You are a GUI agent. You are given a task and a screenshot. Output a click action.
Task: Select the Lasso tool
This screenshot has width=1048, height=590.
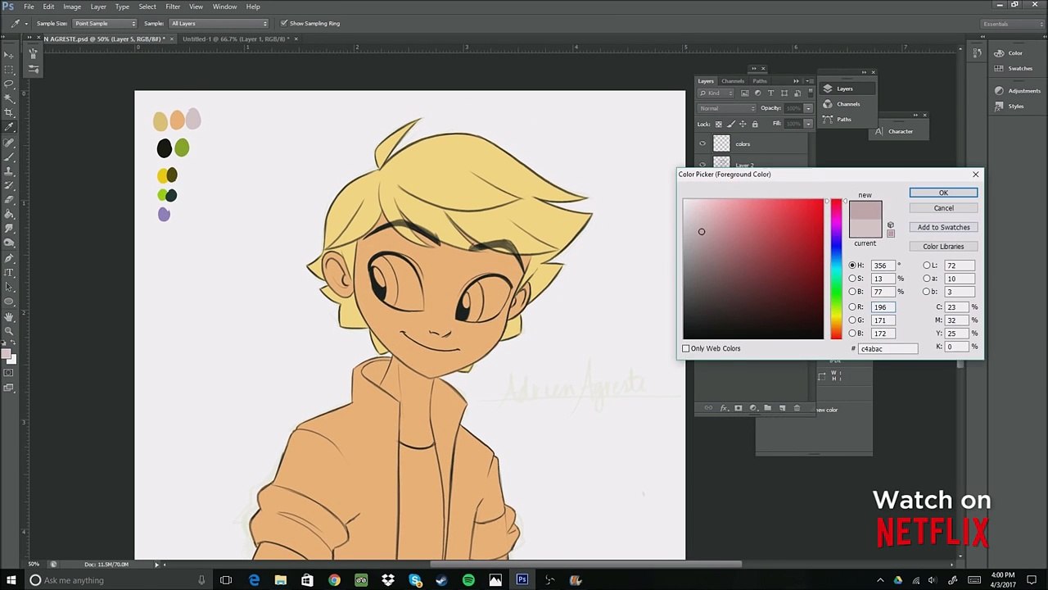pyautogui.click(x=8, y=84)
